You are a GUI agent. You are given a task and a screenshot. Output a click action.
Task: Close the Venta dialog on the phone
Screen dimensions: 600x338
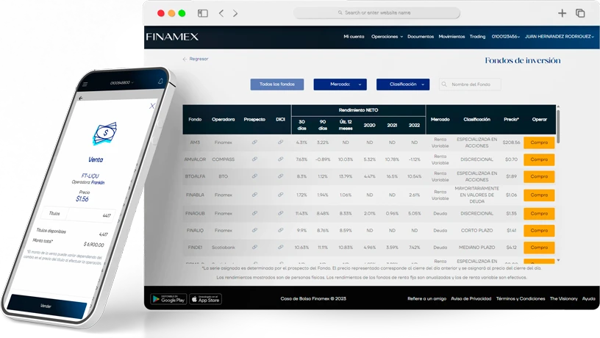point(152,106)
